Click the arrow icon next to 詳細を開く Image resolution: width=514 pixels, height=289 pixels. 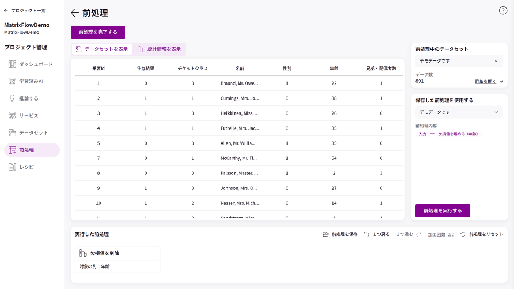pyautogui.click(x=501, y=81)
